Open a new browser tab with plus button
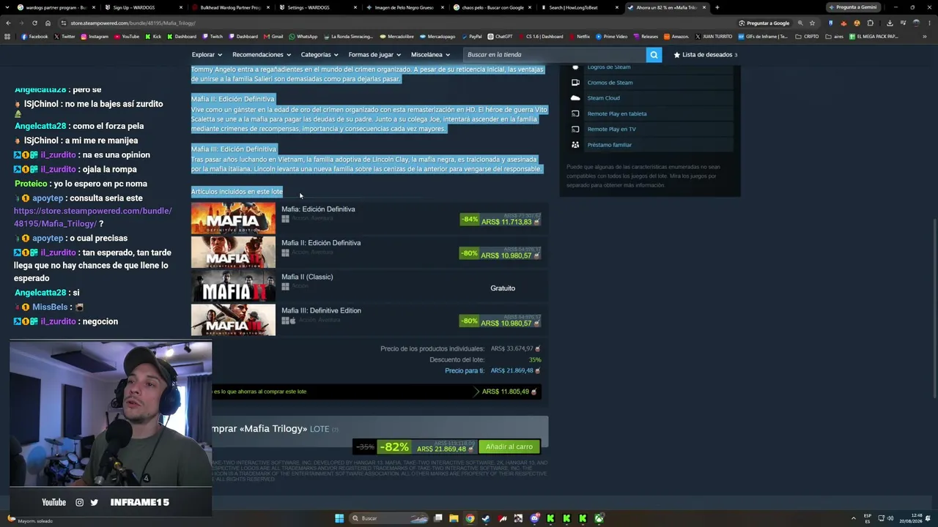This screenshot has width=938, height=527. pyautogui.click(x=717, y=7)
